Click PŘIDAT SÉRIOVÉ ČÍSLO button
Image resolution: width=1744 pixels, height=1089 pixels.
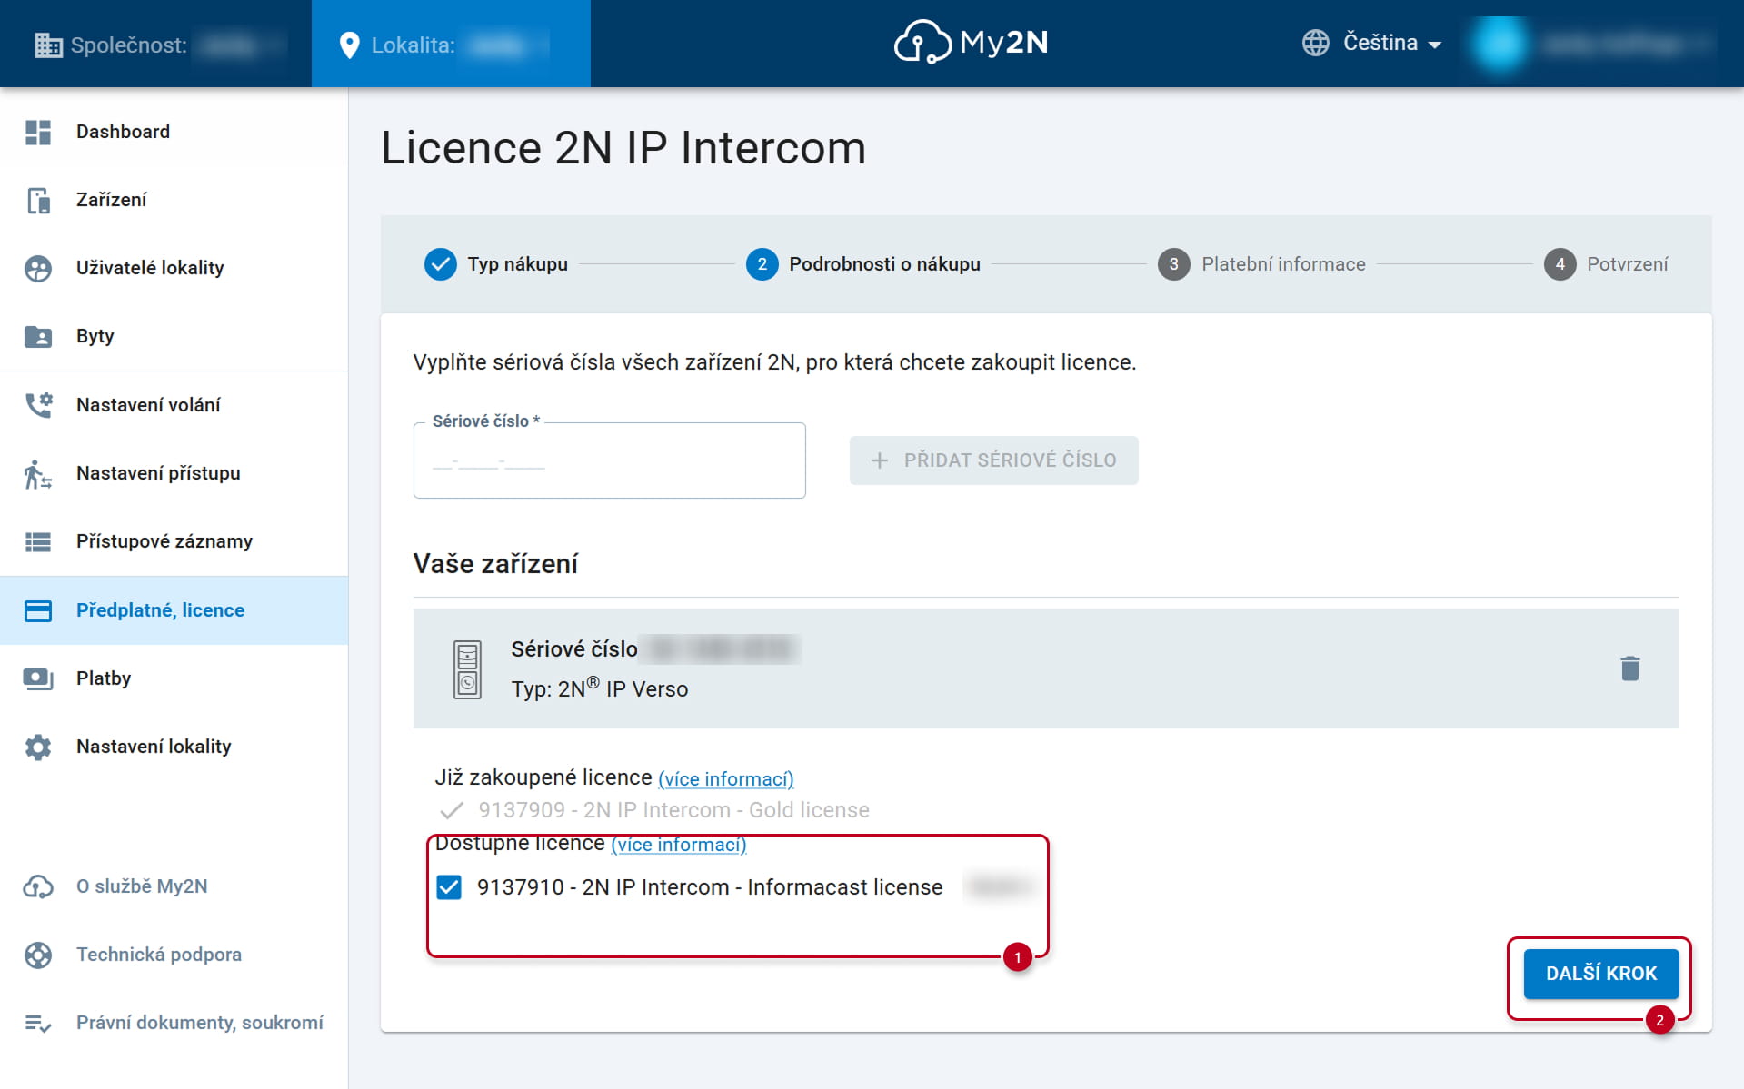[993, 460]
